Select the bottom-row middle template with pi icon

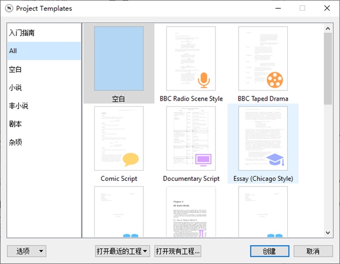(x=191, y=211)
